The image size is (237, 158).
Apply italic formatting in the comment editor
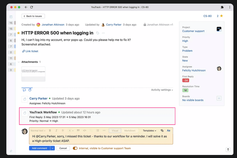56,131
